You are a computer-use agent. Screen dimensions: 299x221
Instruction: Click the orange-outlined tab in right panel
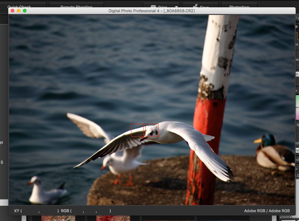pos(297,36)
